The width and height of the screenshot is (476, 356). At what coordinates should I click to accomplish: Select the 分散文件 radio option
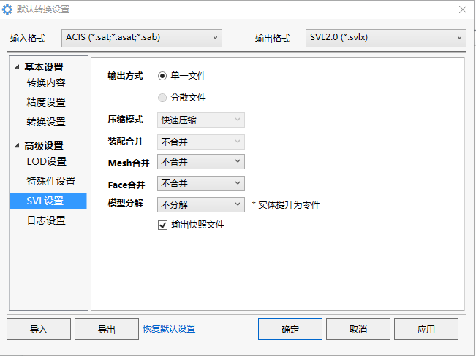click(163, 97)
